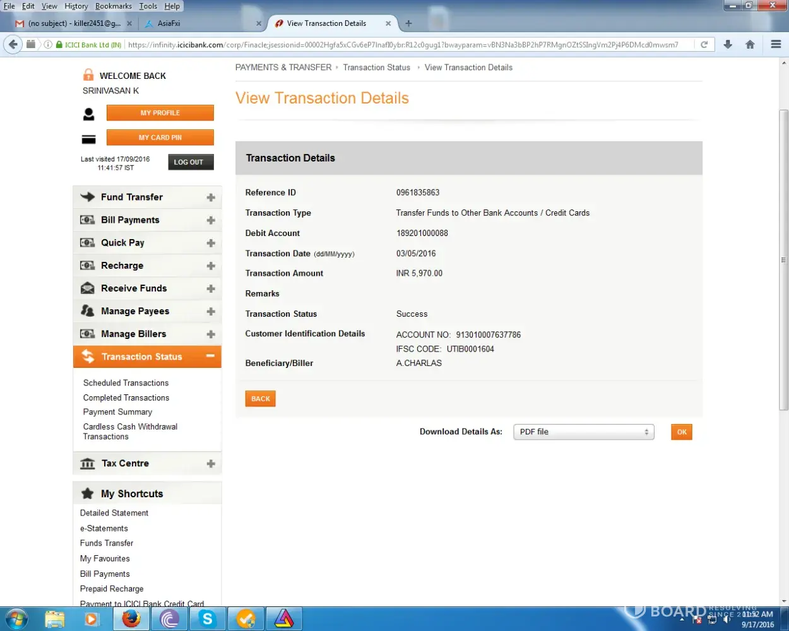
Task: Click the Windows Start orb
Action: (x=17, y=619)
